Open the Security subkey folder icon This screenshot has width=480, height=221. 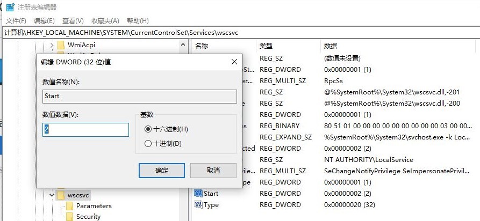69,217
